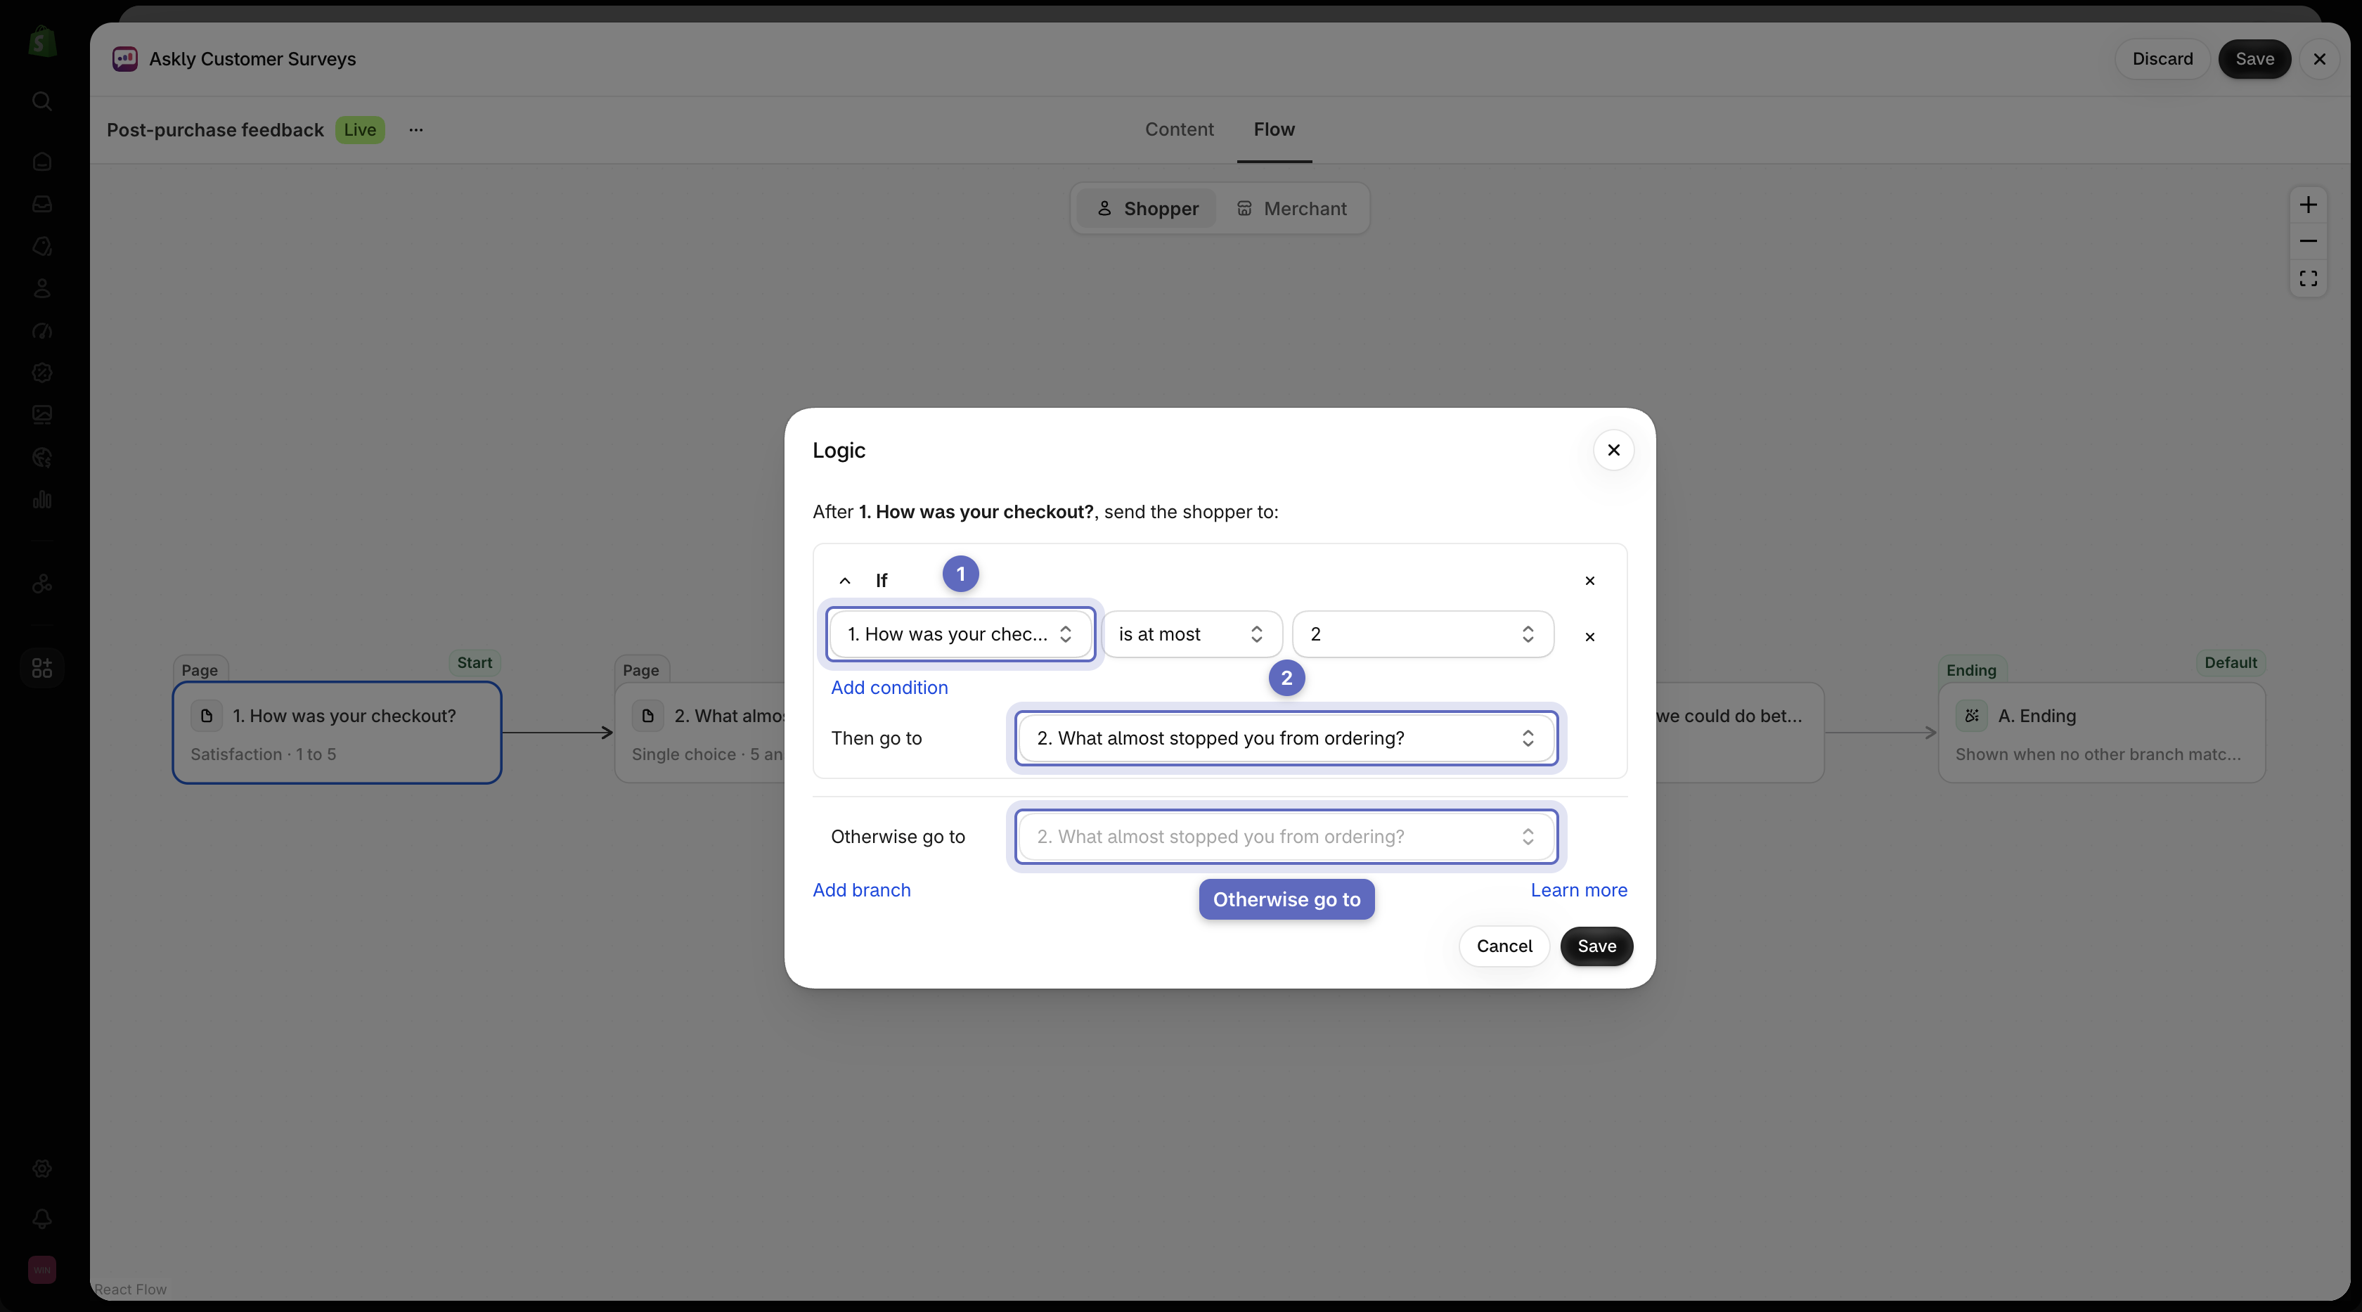This screenshot has height=1312, width=2362.
Task: Open Analytics bar chart icon
Action: tap(42, 500)
